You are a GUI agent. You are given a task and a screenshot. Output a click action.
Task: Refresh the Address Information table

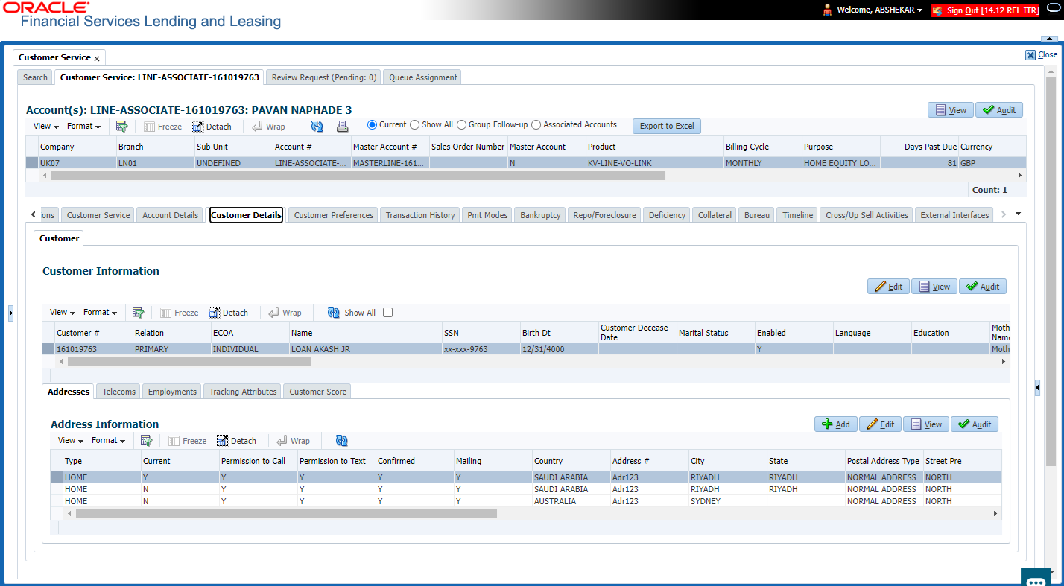coord(342,441)
